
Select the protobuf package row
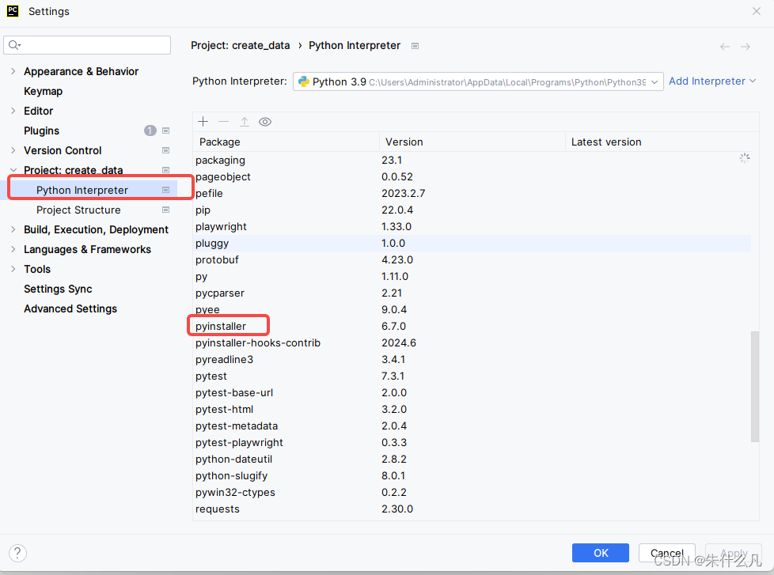tap(472, 260)
